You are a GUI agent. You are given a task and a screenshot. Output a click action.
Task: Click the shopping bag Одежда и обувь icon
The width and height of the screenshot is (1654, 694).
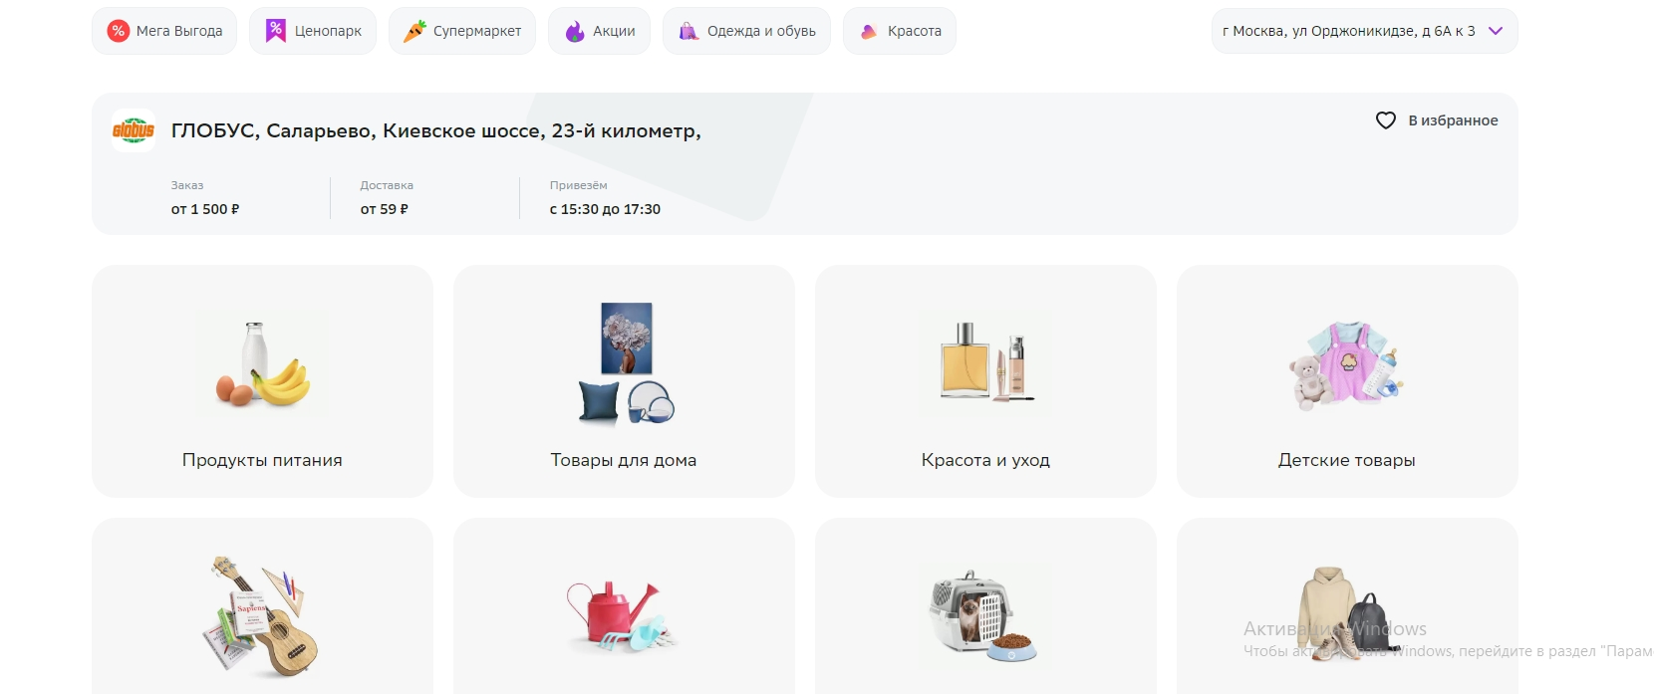pyautogui.click(x=689, y=31)
